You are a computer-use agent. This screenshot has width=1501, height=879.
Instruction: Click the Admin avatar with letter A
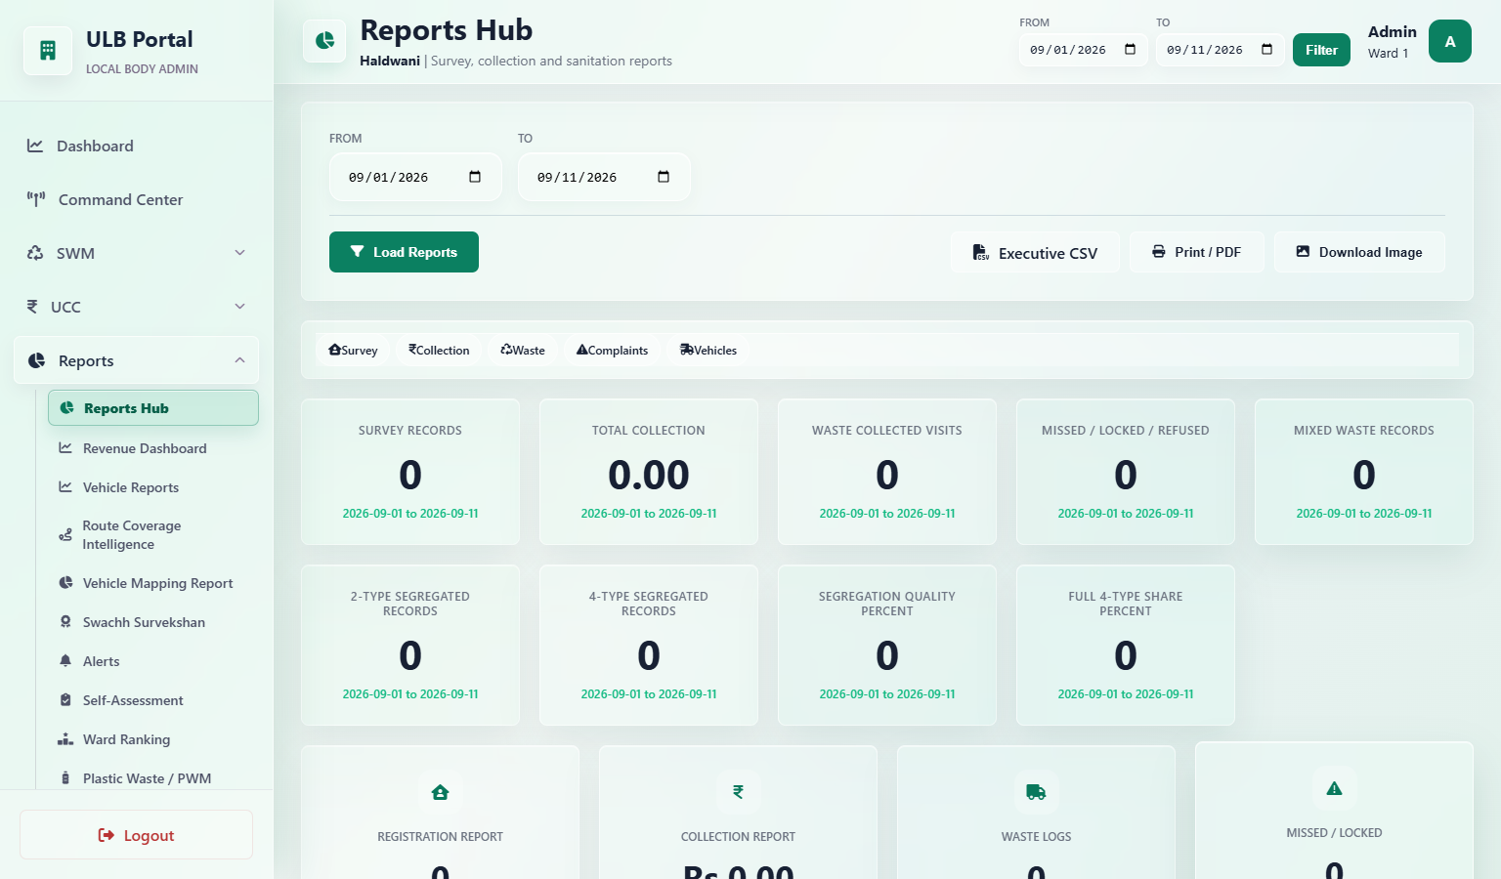tap(1450, 41)
